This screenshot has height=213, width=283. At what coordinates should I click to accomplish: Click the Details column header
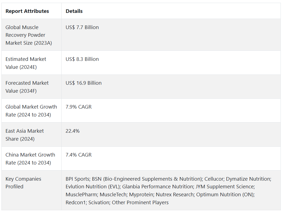[74, 11]
